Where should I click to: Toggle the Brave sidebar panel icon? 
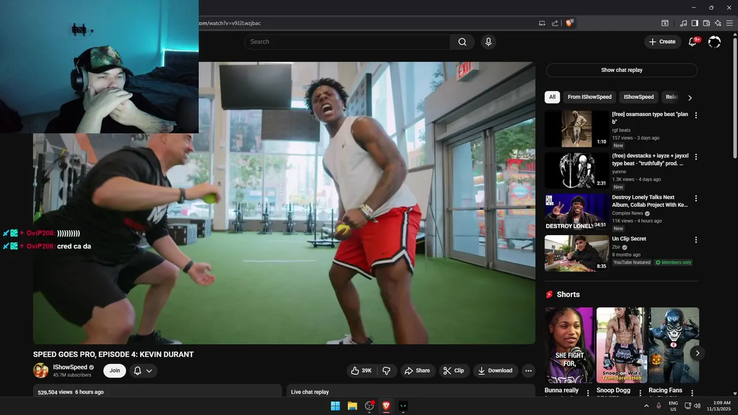(x=695, y=23)
